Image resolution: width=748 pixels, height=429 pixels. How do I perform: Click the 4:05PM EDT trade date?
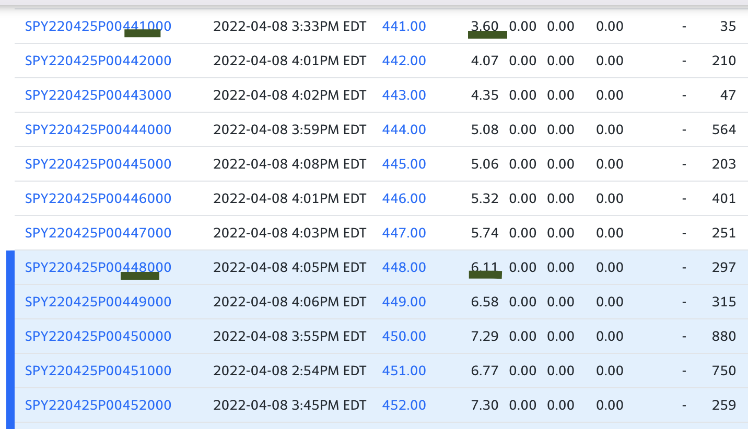click(290, 267)
